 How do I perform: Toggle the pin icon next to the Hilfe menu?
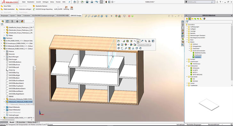[69, 2]
